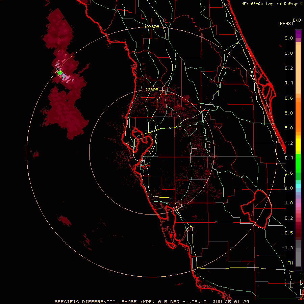Click the green high-KDP core in the storm

pos(60,73)
